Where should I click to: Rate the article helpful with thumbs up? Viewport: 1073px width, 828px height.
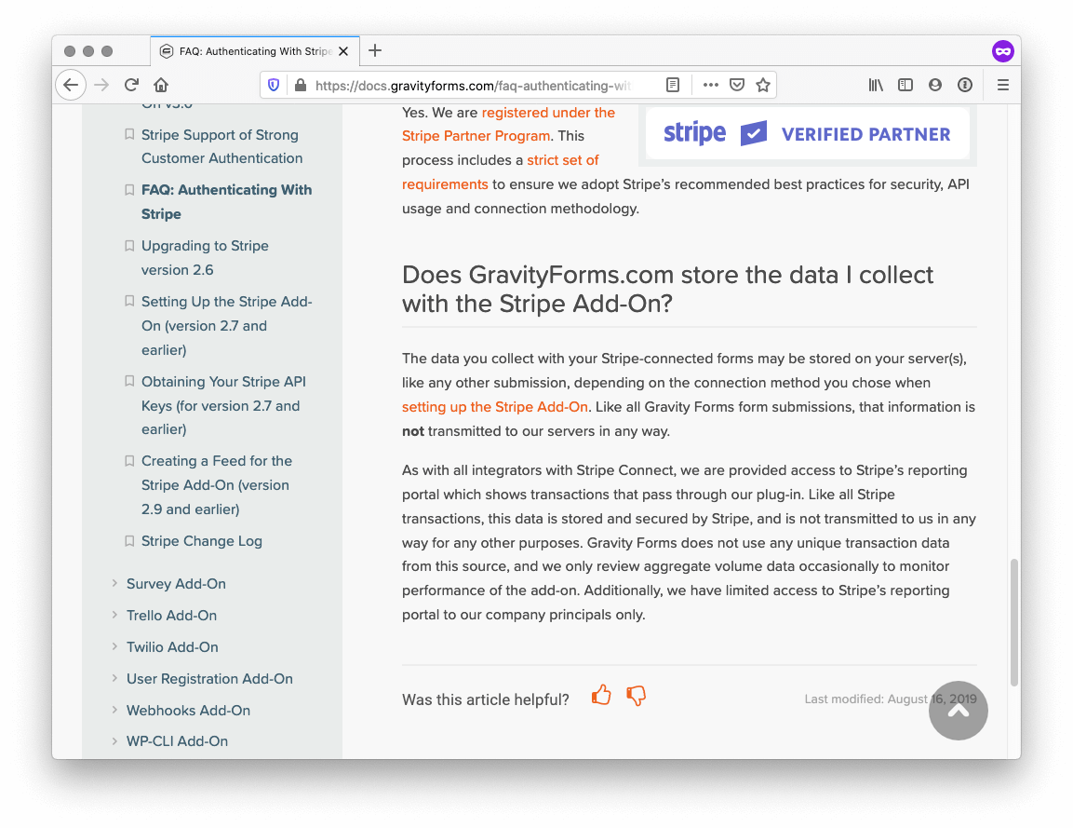tap(601, 695)
